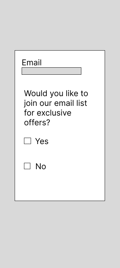120x268 pixels.
Task: Click the gray background above the form card
Action: (x=60, y=25)
